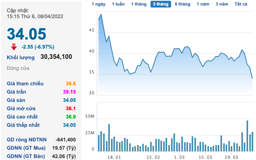Click the price line peak at chart start

coord(101,14)
